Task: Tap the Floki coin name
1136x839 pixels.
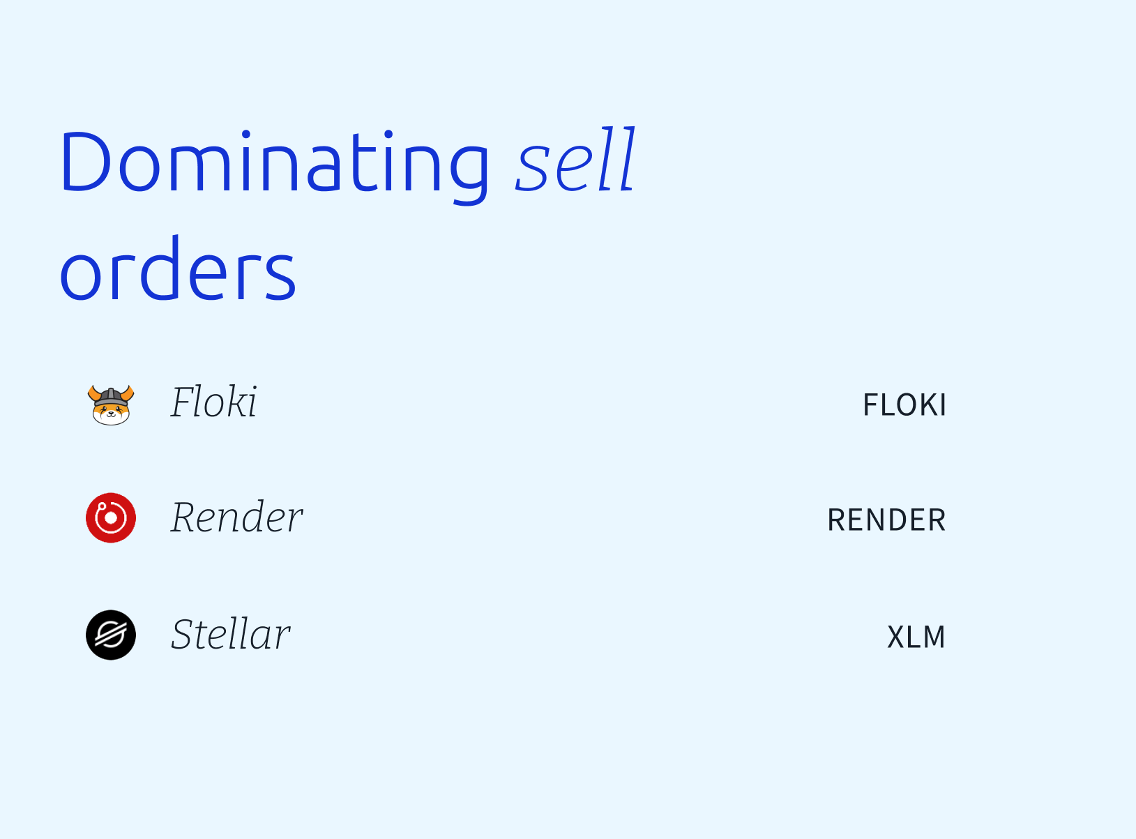Action: point(214,402)
